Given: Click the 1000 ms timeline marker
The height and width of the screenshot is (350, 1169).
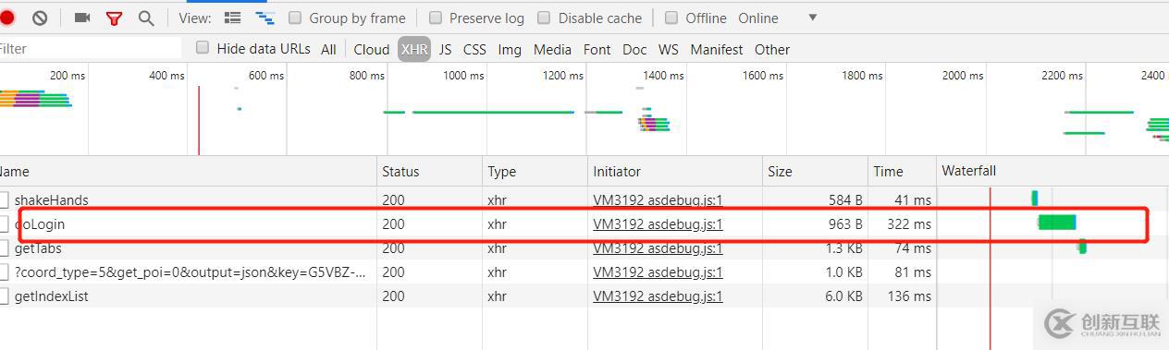Looking at the screenshot, I should pos(463,76).
